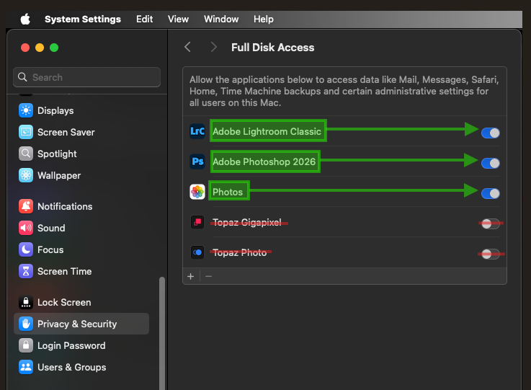Click the Adobe Lightroom Classic app icon

coord(197,131)
